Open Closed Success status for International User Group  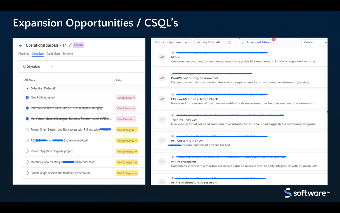click(x=126, y=108)
